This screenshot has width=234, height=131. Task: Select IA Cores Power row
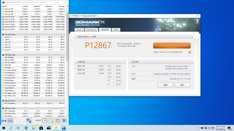click(x=33, y=83)
